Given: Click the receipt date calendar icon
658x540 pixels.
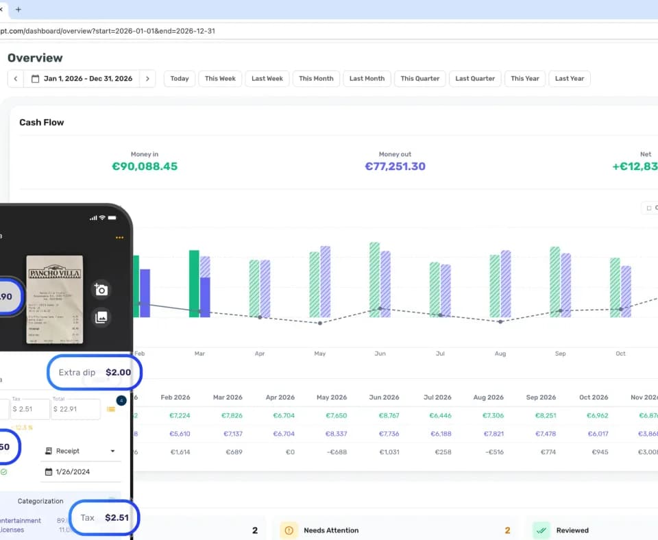Looking at the screenshot, I should 49,471.
